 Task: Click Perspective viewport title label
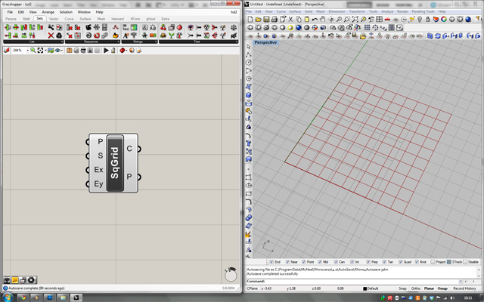265,42
